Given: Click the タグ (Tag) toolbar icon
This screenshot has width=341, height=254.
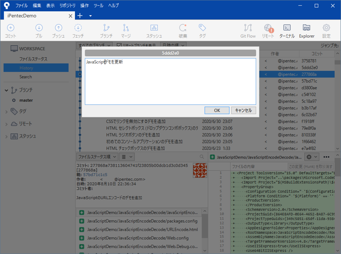Looking at the screenshot, I should coord(202,31).
